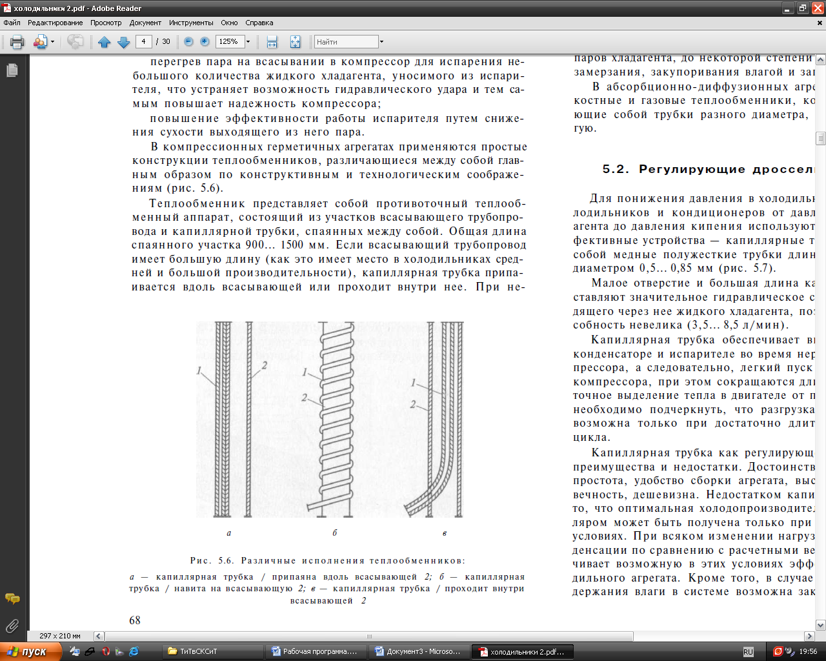826x661 pixels.
Task: Fit page to window width icon
Action: [272, 42]
